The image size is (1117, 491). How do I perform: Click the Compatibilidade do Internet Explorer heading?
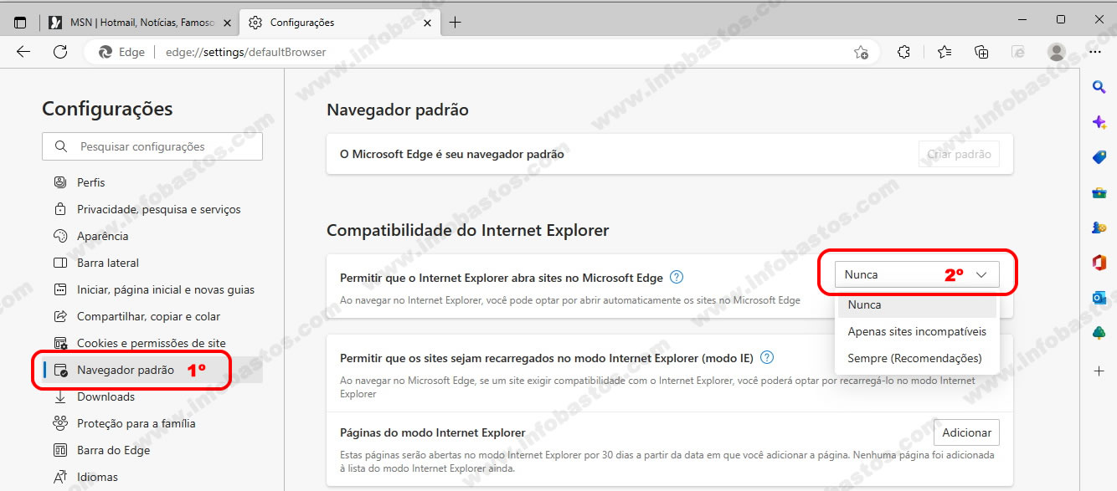(x=468, y=230)
